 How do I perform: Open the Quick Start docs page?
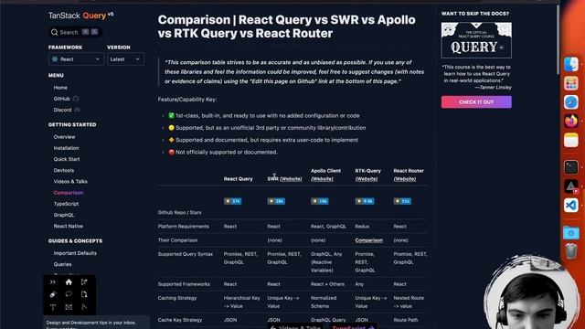point(67,159)
